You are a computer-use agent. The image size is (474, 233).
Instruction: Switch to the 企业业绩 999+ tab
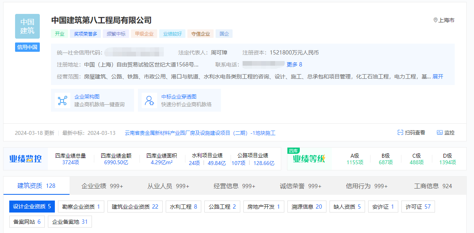click(x=102, y=186)
